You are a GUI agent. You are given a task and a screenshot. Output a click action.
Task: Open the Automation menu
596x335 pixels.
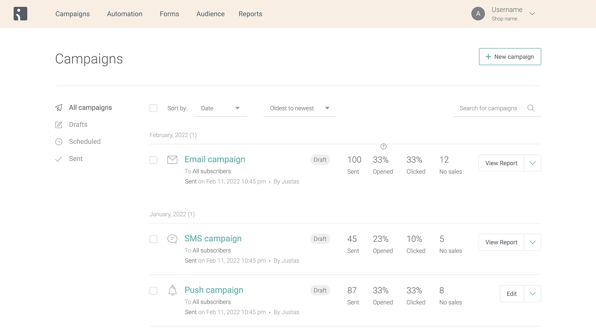pos(124,14)
